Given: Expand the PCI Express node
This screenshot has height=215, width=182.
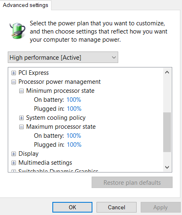Looking at the screenshot, I should (13, 73).
